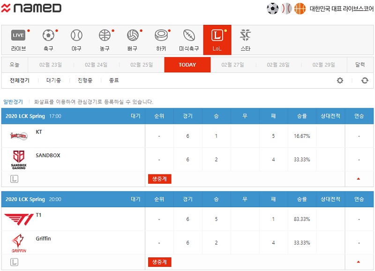Viewport: 375px width, 271px height.
Task: Click the KT team name
Action: pyautogui.click(x=39, y=132)
